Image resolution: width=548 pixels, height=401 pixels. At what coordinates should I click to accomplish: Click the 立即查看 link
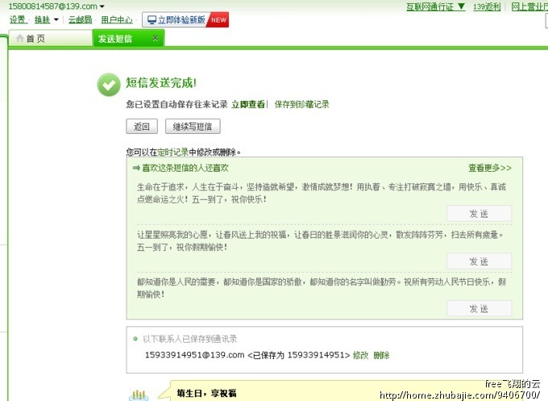click(248, 104)
